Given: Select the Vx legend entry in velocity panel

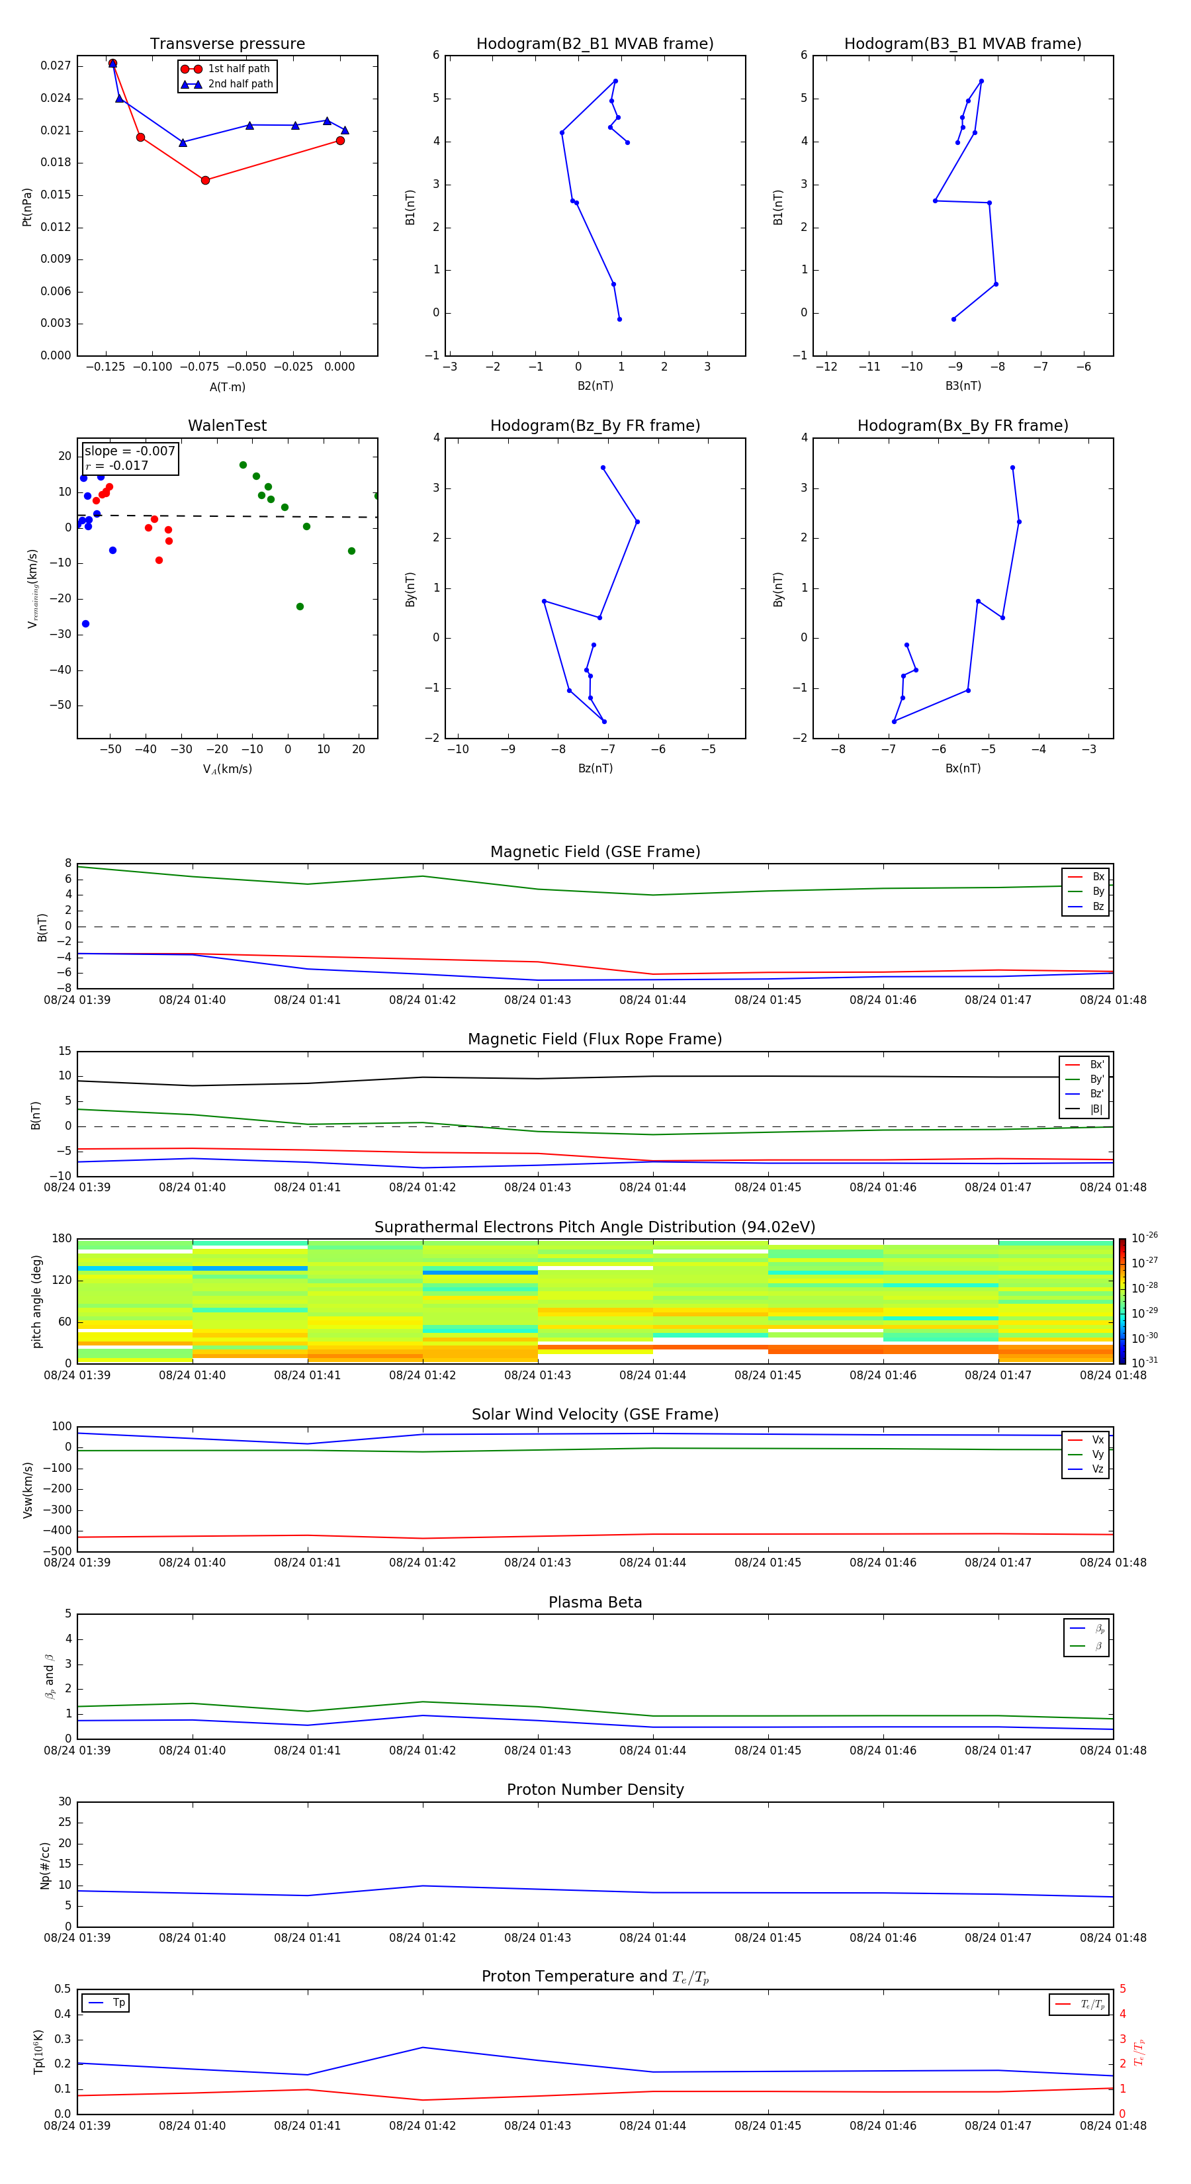Looking at the screenshot, I should pos(1086,1439).
